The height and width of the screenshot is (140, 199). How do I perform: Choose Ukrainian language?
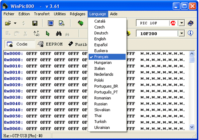[x=107, y=128]
